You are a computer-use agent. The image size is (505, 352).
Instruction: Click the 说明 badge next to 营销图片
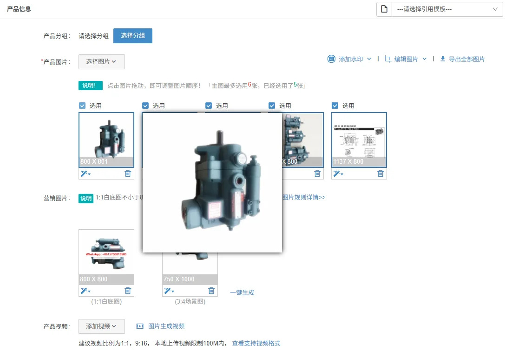click(85, 198)
